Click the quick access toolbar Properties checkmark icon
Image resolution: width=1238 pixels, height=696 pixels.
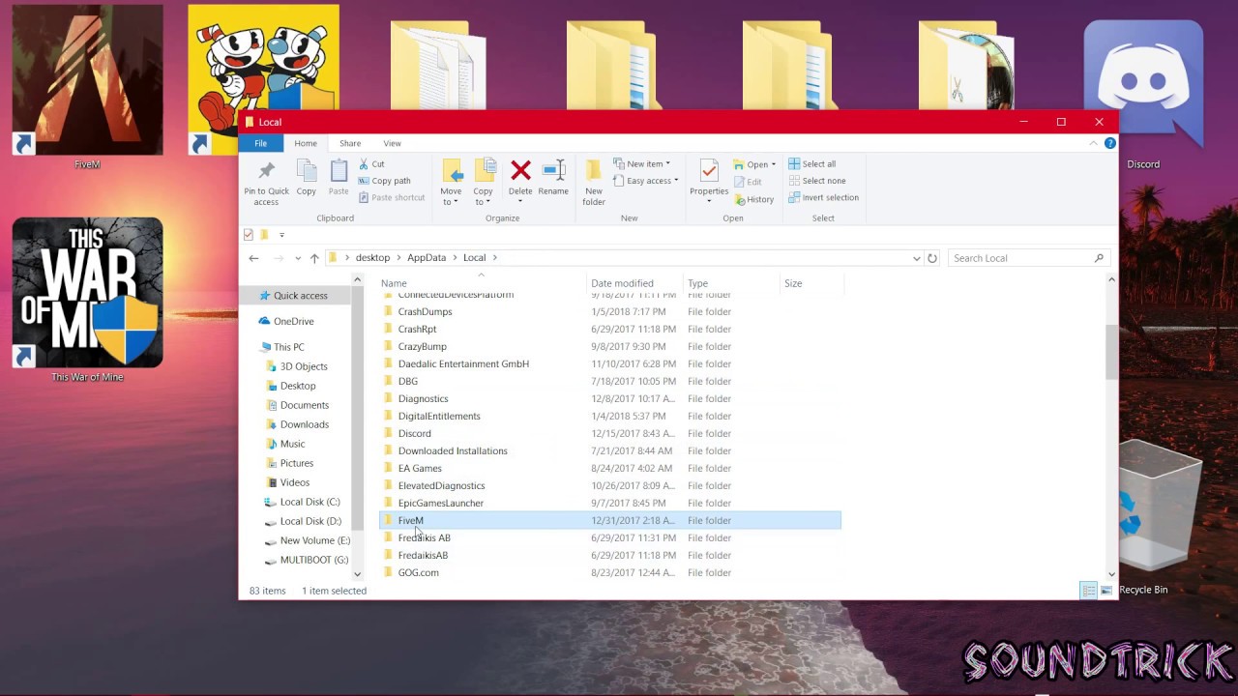[249, 235]
